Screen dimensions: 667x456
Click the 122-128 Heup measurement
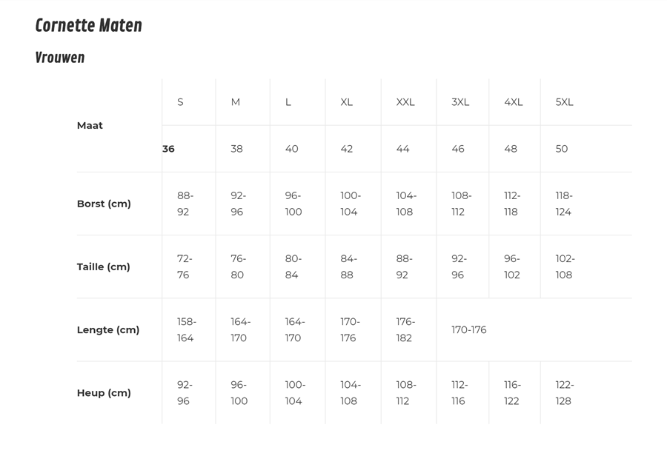point(565,393)
